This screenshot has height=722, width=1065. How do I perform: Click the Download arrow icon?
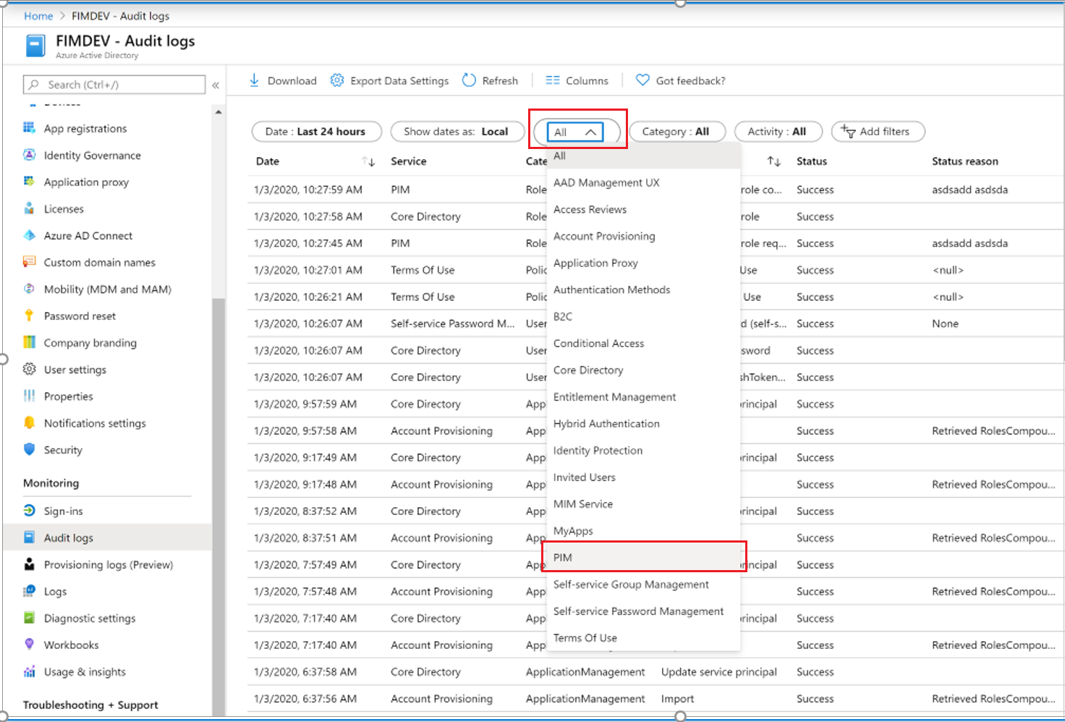254,80
